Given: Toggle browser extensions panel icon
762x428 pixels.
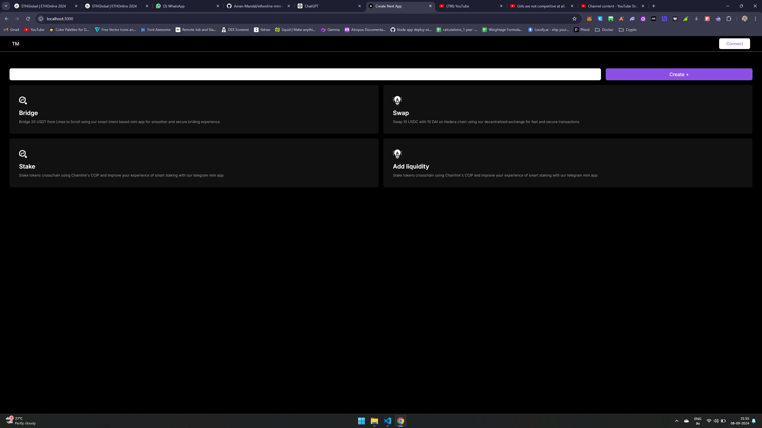Looking at the screenshot, I should pyautogui.click(x=729, y=19).
